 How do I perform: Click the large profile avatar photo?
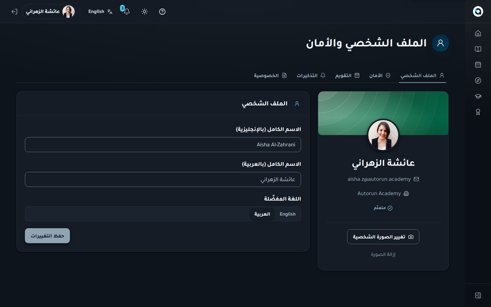point(383,135)
